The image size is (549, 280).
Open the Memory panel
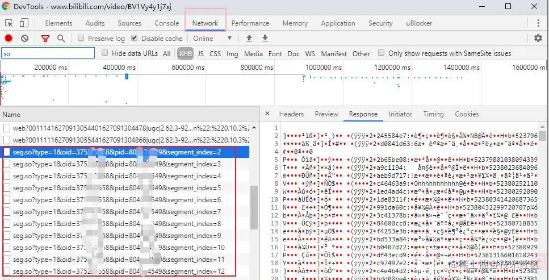[295, 23]
